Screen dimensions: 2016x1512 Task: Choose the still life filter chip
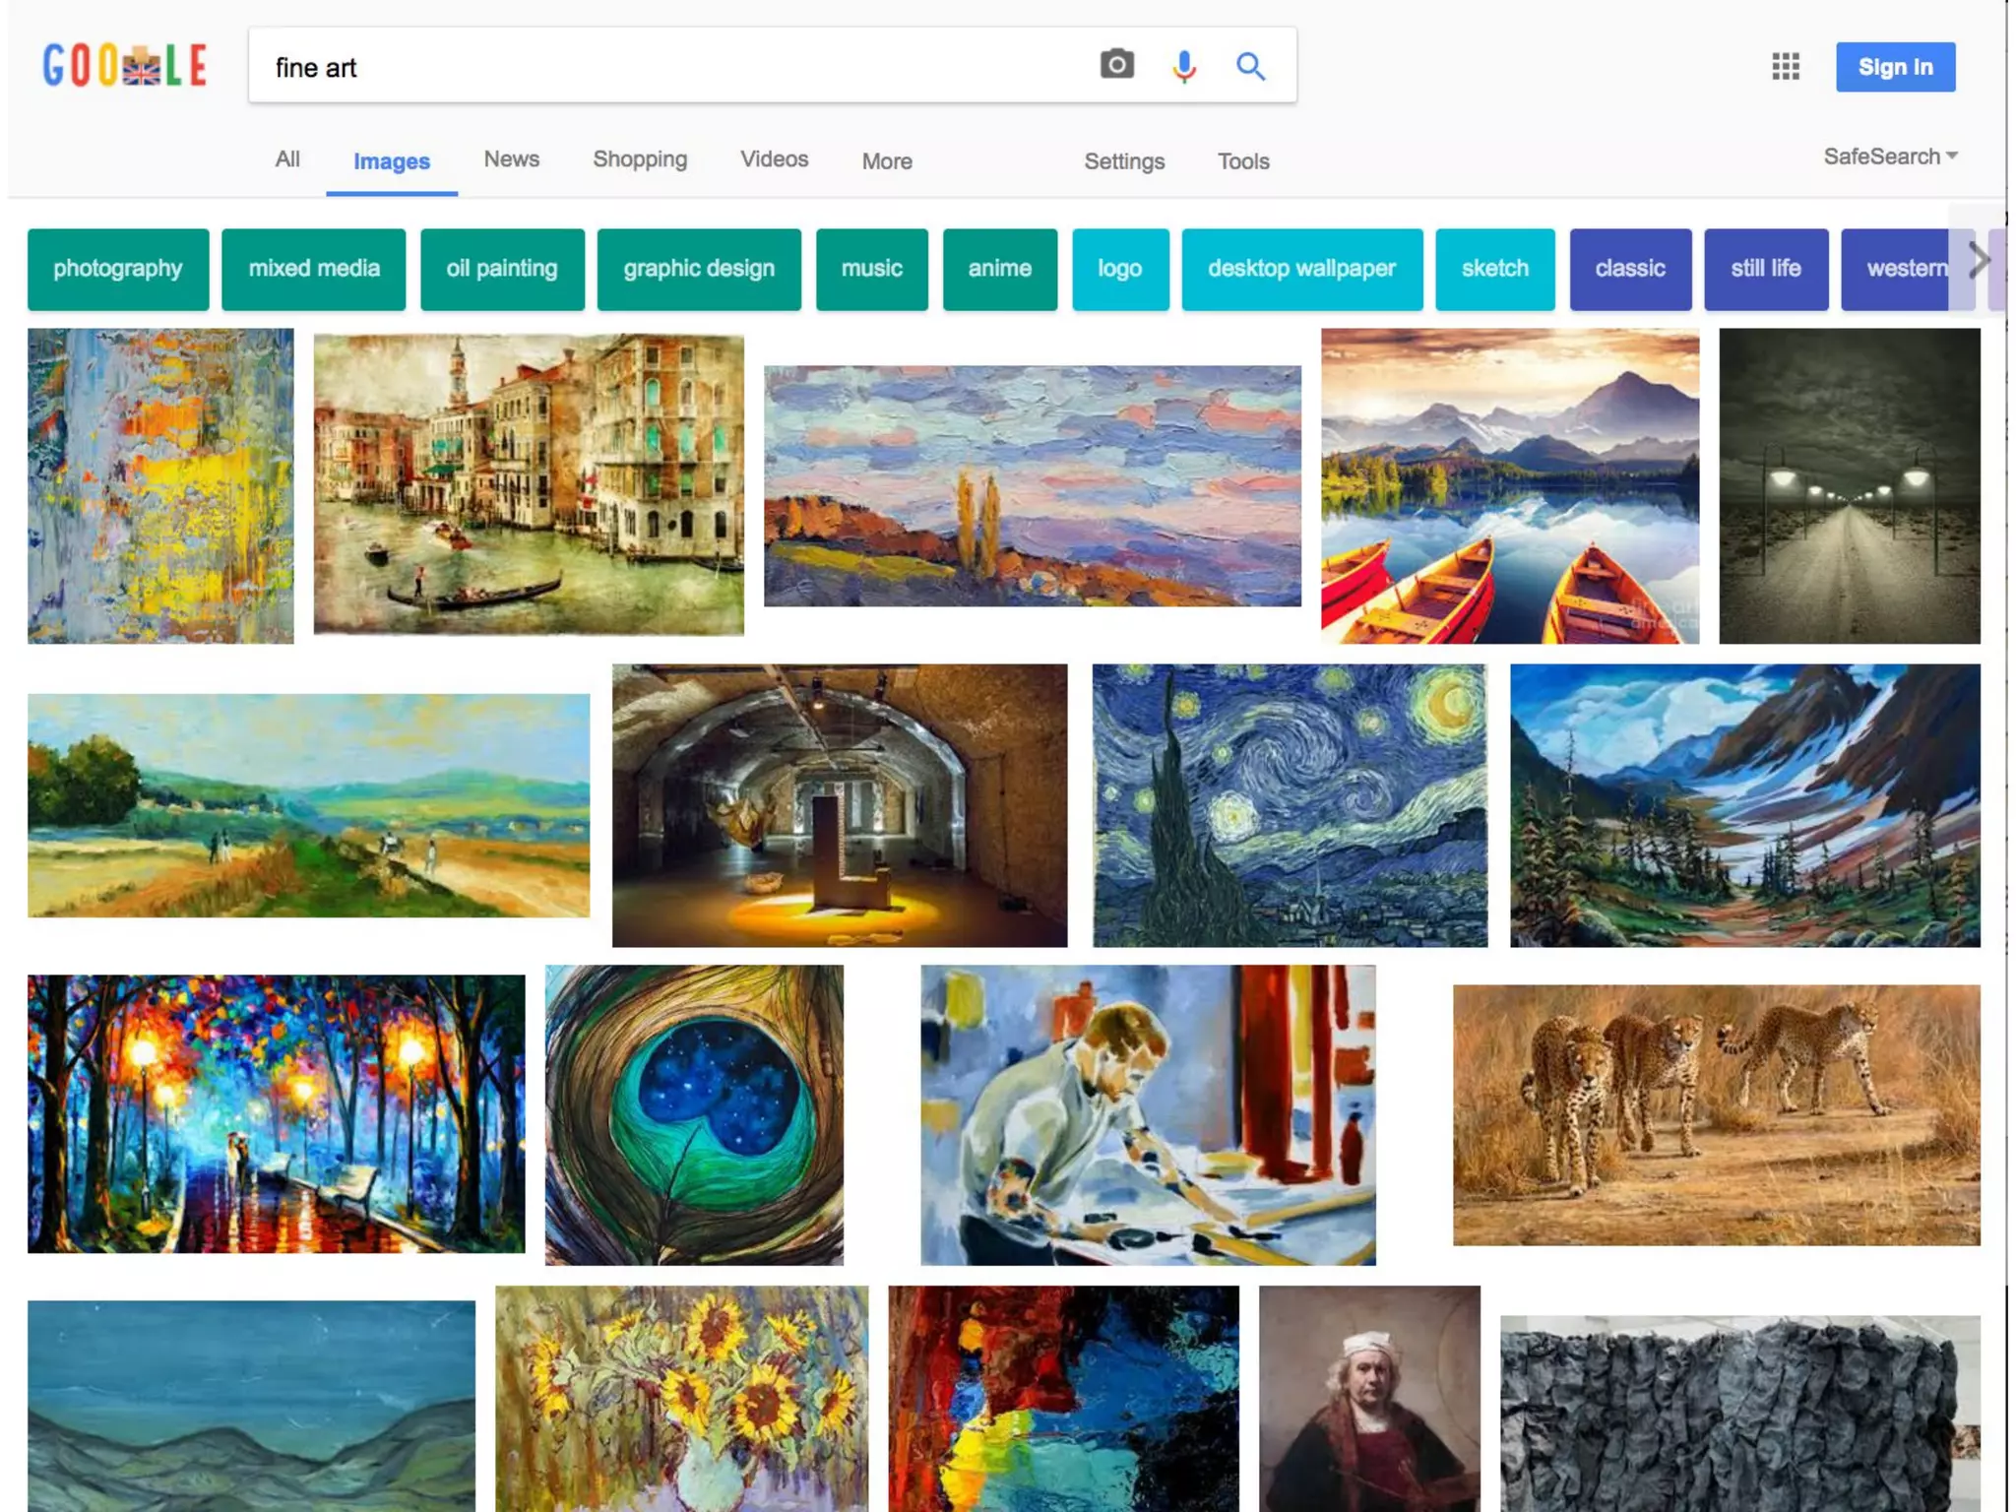(x=1765, y=269)
